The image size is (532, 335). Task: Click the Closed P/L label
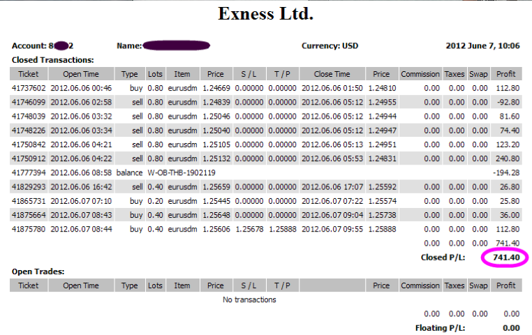pyautogui.click(x=443, y=258)
